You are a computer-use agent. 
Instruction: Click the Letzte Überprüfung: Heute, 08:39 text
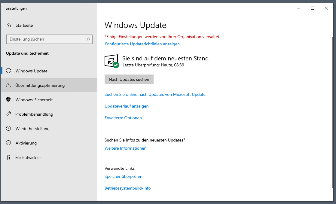pos(154,65)
